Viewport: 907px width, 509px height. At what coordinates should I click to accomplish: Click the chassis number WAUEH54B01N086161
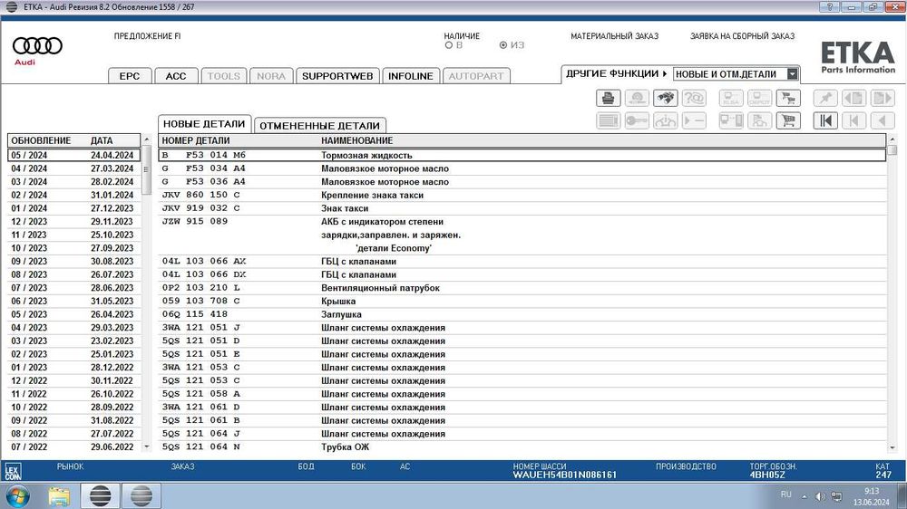point(564,475)
